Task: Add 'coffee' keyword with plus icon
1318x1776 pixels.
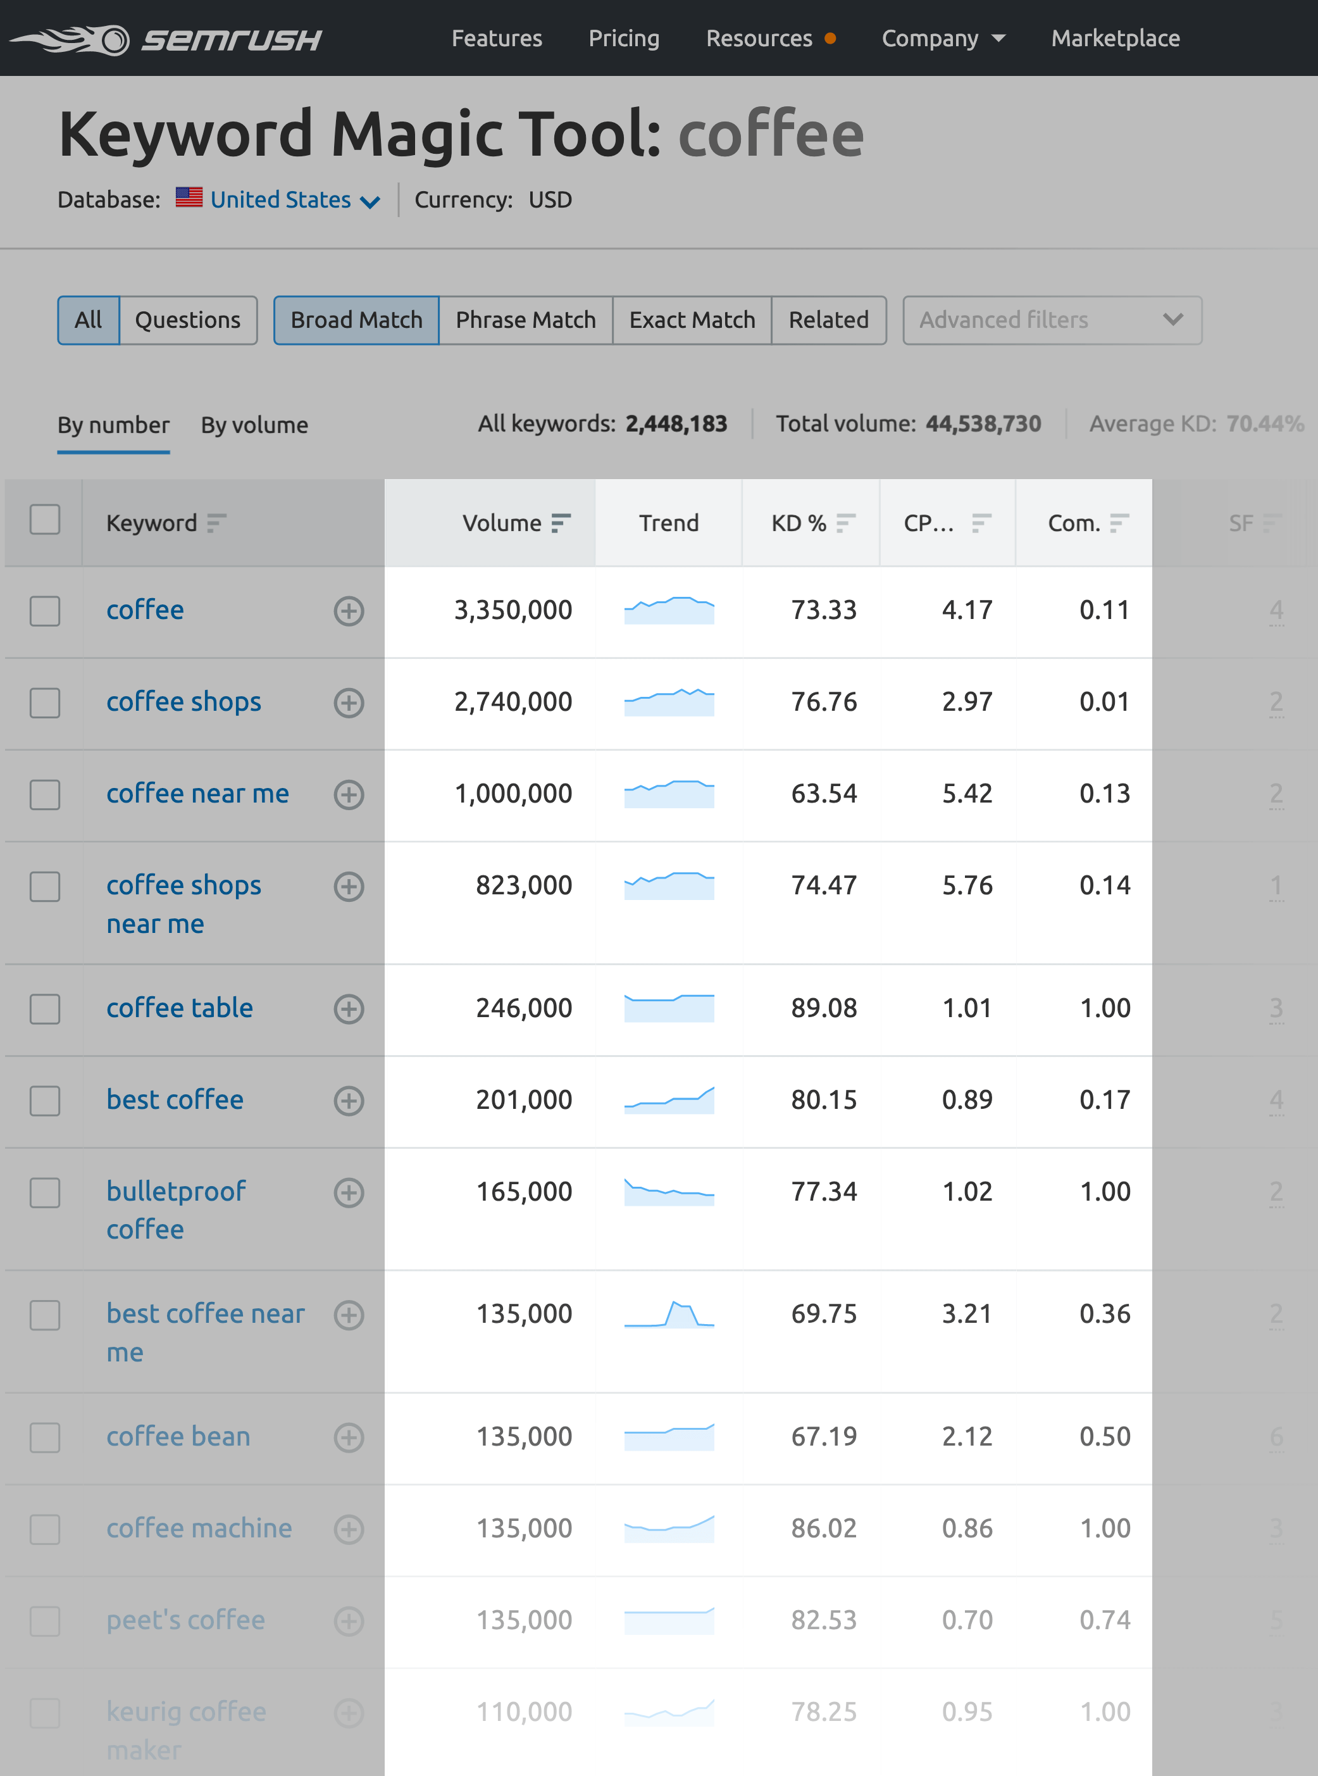Action: coord(349,611)
